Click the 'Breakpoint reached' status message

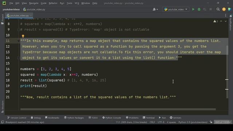25,122
